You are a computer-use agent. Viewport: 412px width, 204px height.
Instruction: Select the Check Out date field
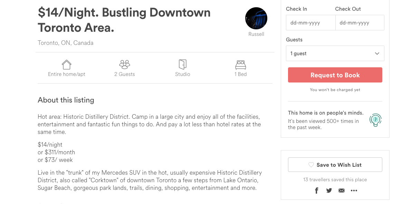(360, 22)
